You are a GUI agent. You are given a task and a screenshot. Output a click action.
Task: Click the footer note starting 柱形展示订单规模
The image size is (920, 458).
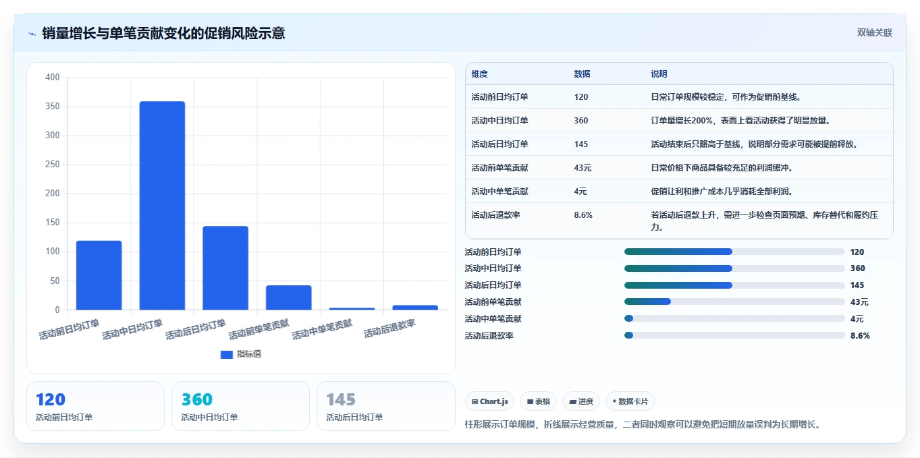(x=643, y=425)
